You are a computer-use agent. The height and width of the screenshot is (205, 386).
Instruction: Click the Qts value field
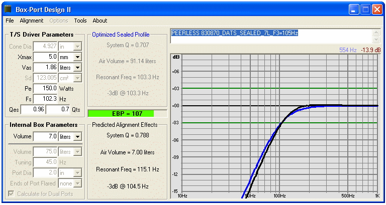(58, 109)
